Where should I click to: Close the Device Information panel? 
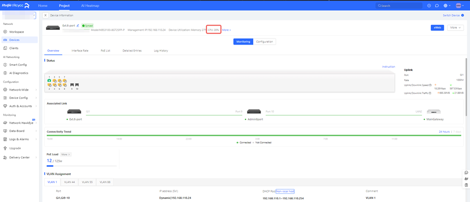click(45, 15)
